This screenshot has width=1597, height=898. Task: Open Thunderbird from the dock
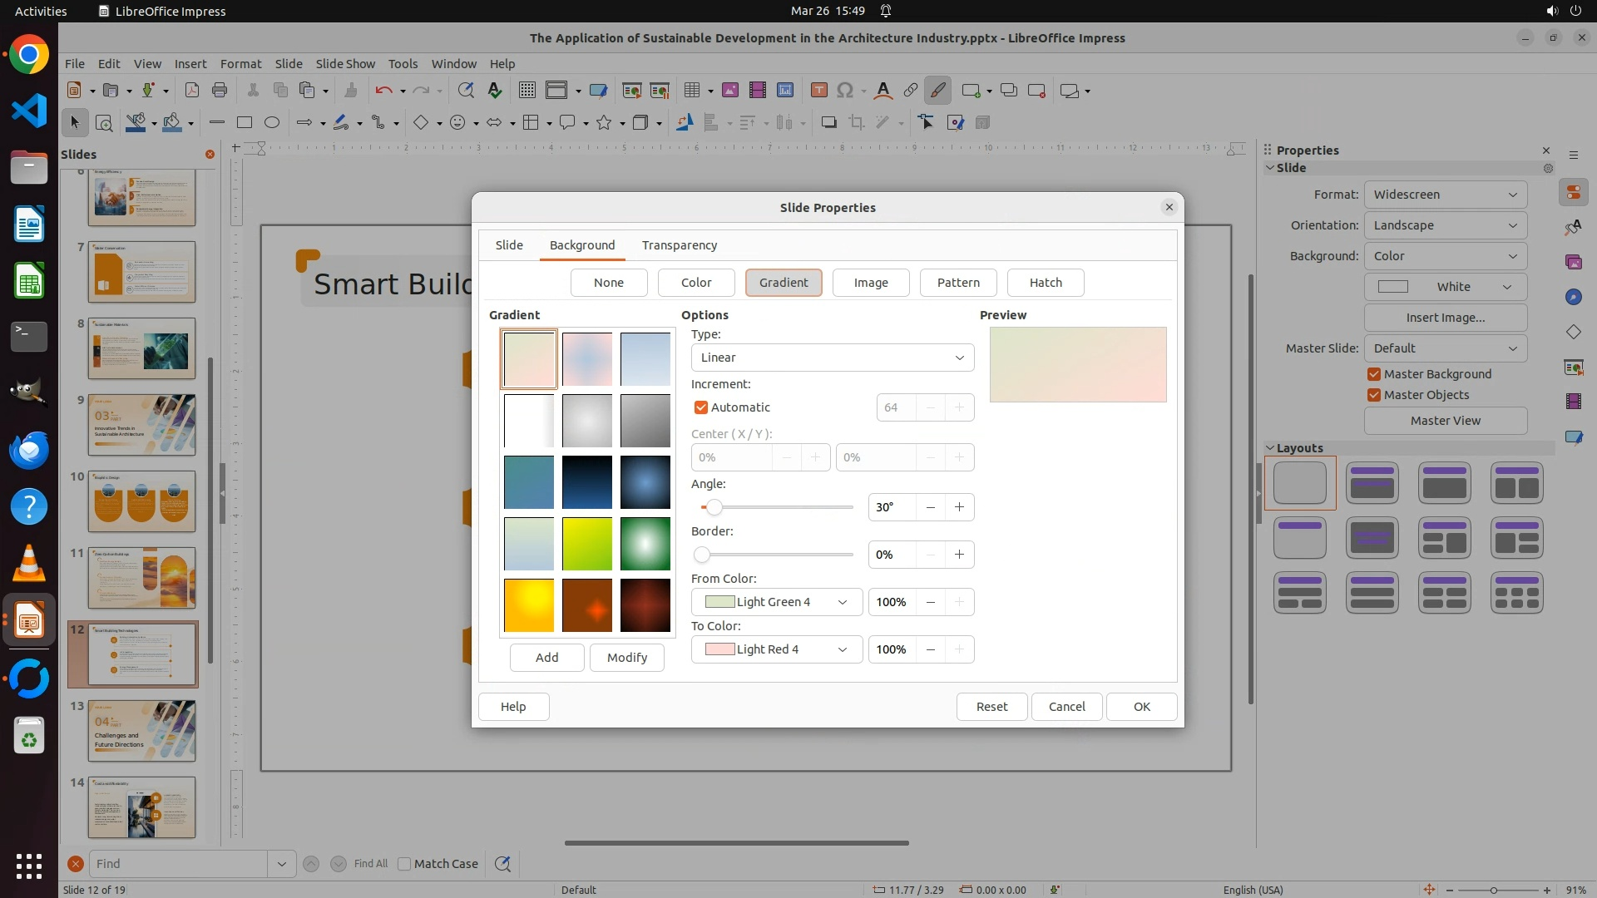(x=29, y=450)
